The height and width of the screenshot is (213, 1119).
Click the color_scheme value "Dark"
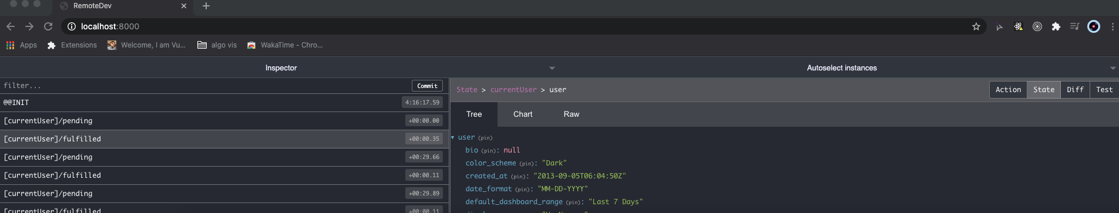[554, 163]
